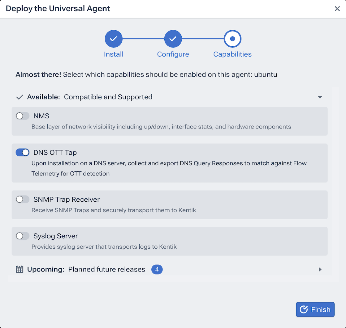
Task: Collapse the Available section with down arrow
Action: pyautogui.click(x=320, y=97)
